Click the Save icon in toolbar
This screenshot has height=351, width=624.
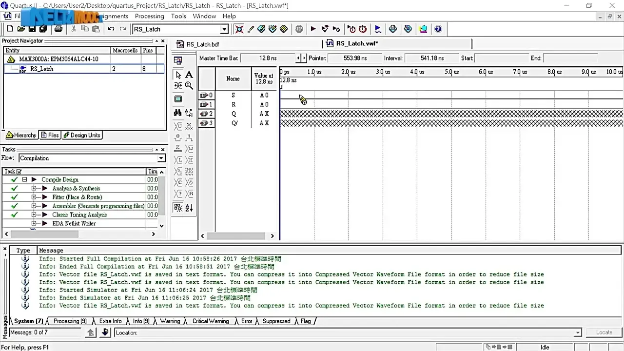click(x=32, y=29)
